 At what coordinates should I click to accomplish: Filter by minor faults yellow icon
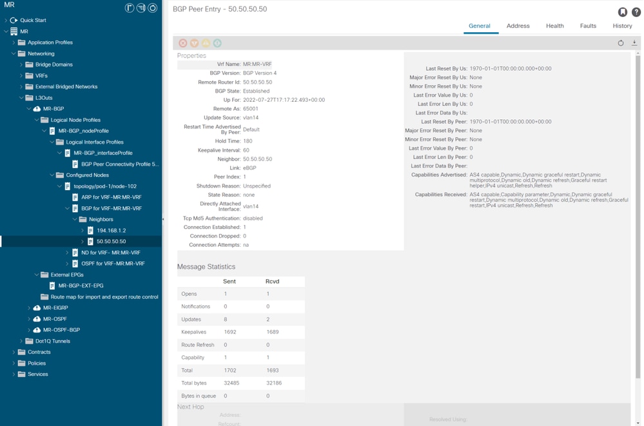[206, 43]
